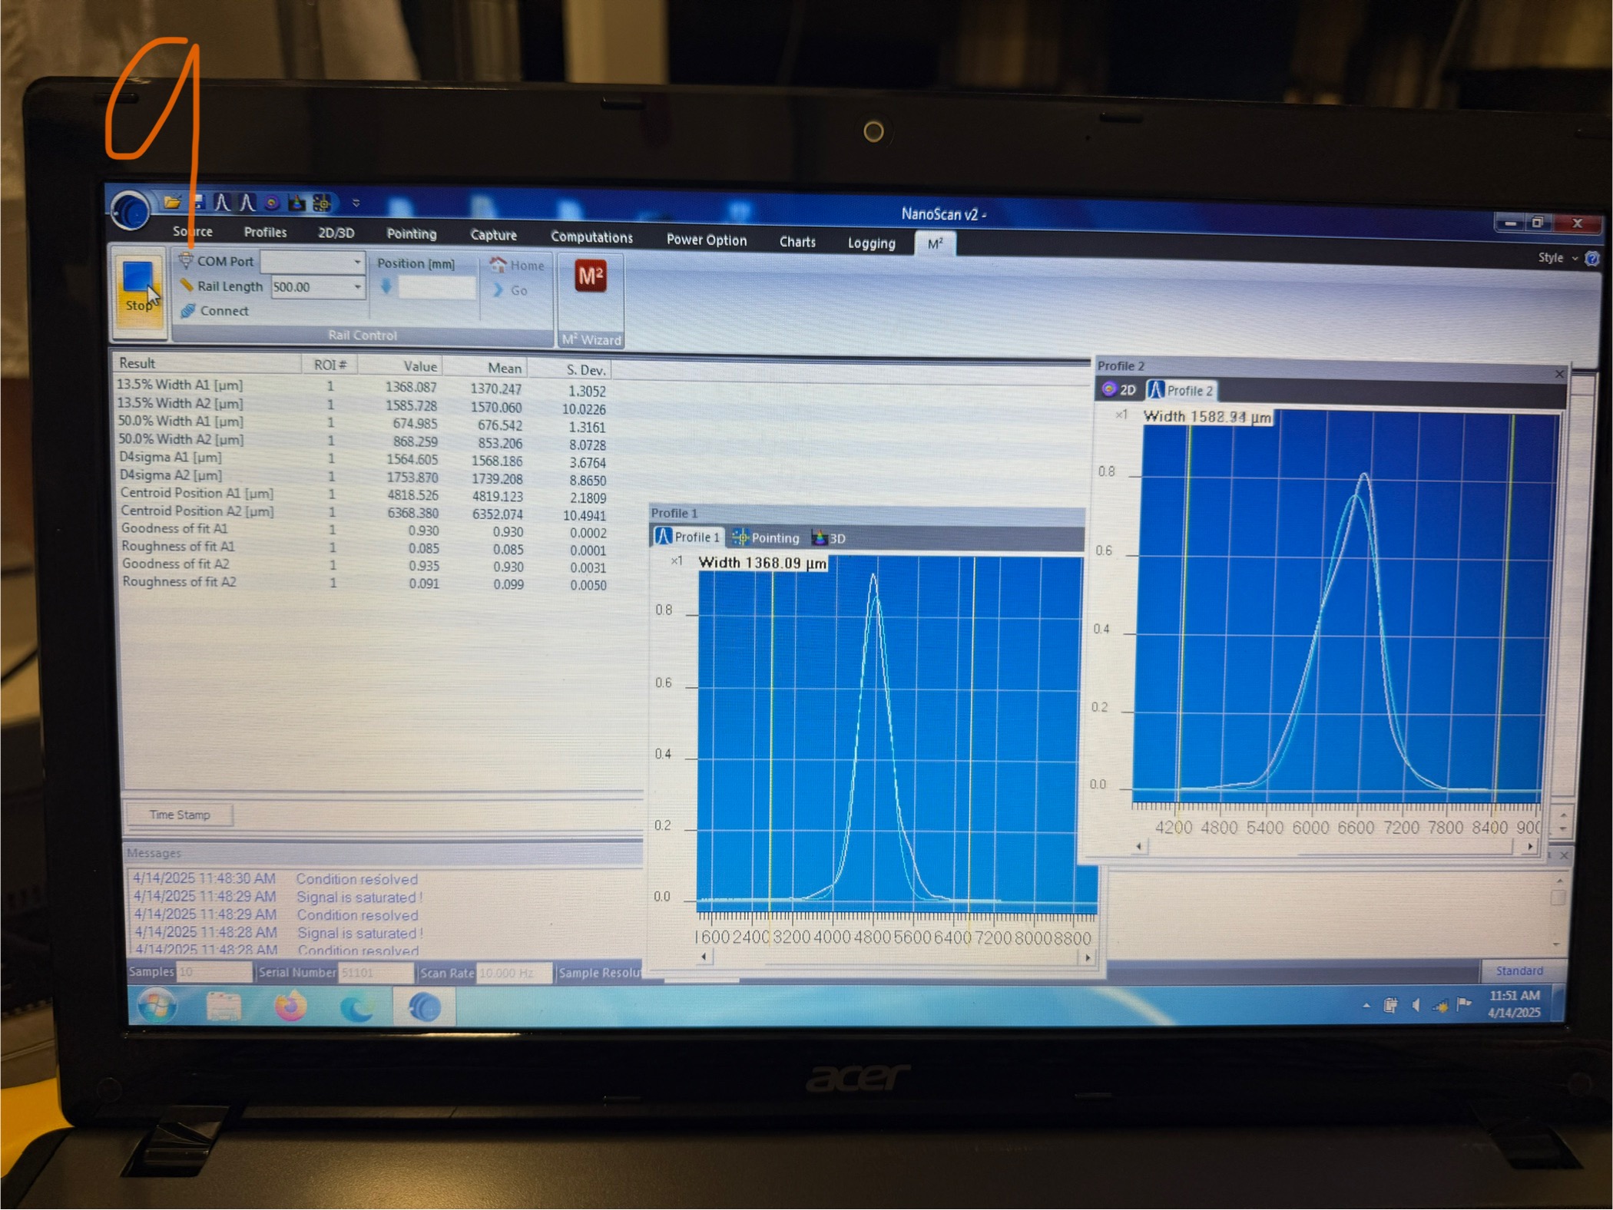This screenshot has height=1210, width=1613.
Task: Select the Goodness of fit A2 row
Action: click(x=365, y=565)
